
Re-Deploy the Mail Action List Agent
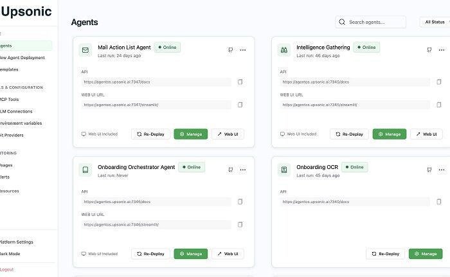151,134
